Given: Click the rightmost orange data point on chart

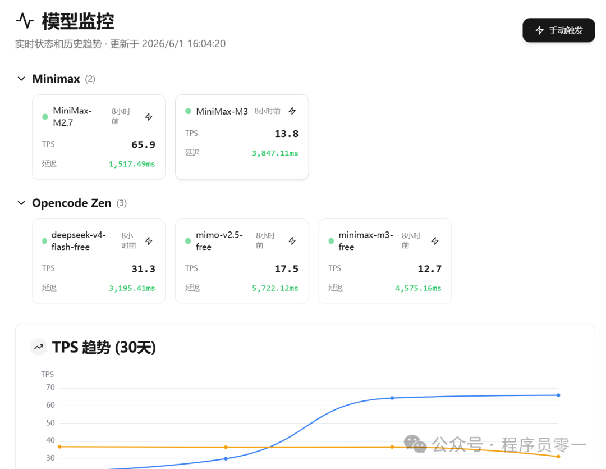Looking at the screenshot, I should pyautogui.click(x=558, y=457).
